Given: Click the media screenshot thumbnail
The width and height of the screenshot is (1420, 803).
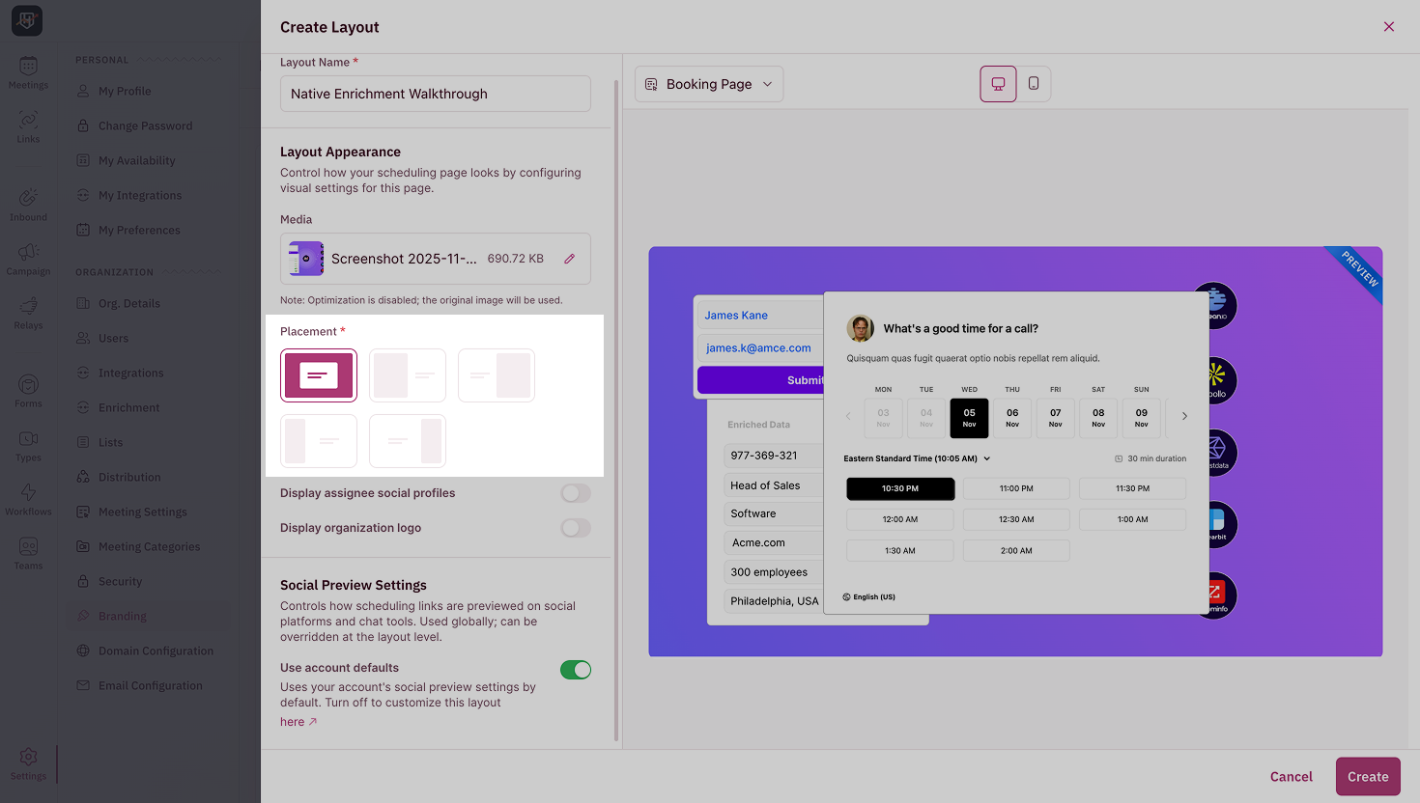Looking at the screenshot, I should 306,259.
